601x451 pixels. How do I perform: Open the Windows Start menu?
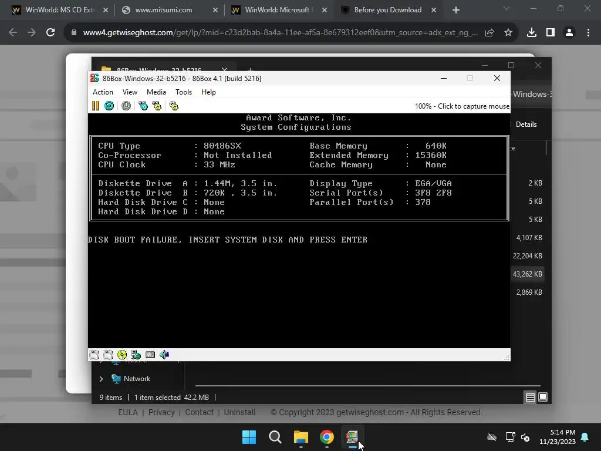[x=249, y=437]
